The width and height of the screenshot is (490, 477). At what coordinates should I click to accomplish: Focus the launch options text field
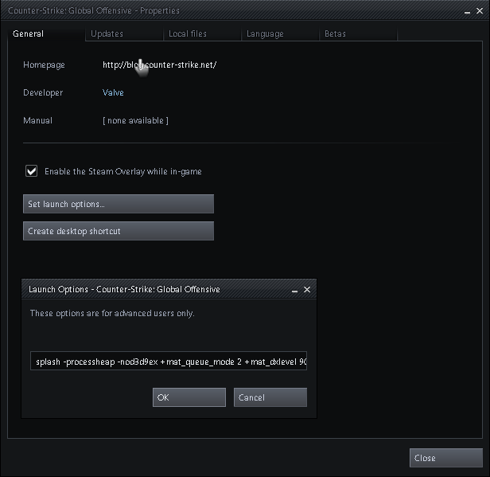point(169,361)
